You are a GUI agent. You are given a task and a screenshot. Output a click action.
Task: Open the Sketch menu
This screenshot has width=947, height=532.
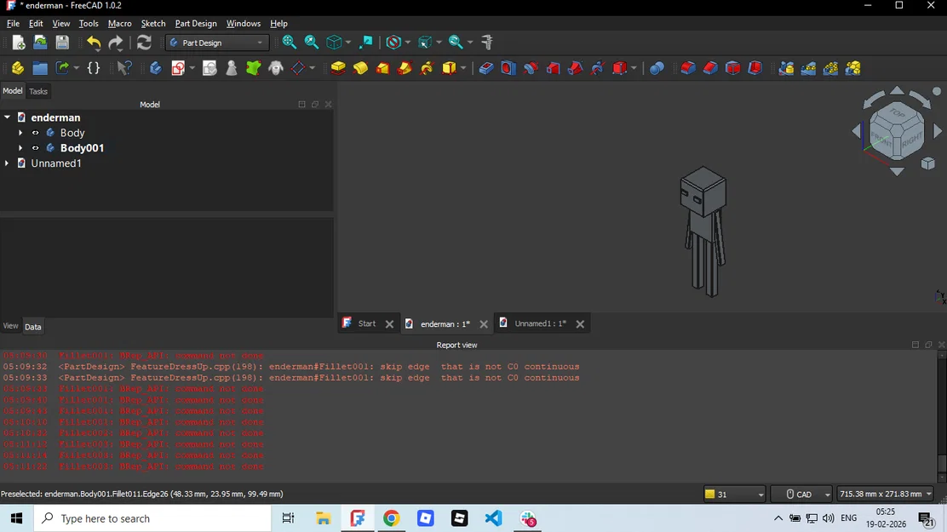tap(152, 24)
